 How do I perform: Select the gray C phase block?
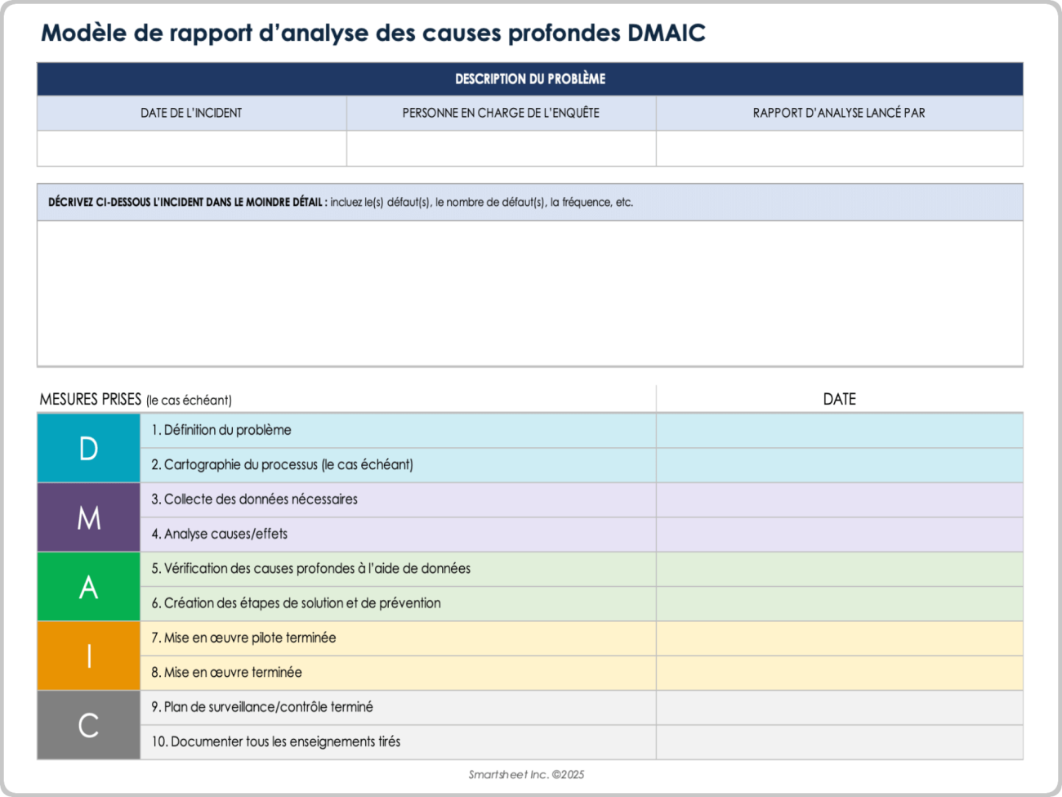click(x=87, y=723)
